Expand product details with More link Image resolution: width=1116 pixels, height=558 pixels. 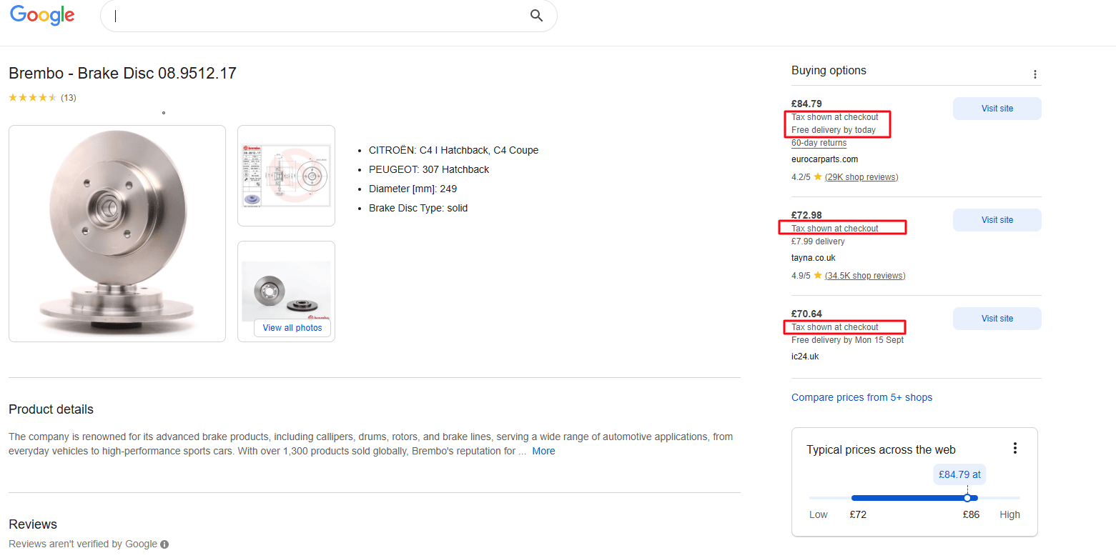point(543,451)
